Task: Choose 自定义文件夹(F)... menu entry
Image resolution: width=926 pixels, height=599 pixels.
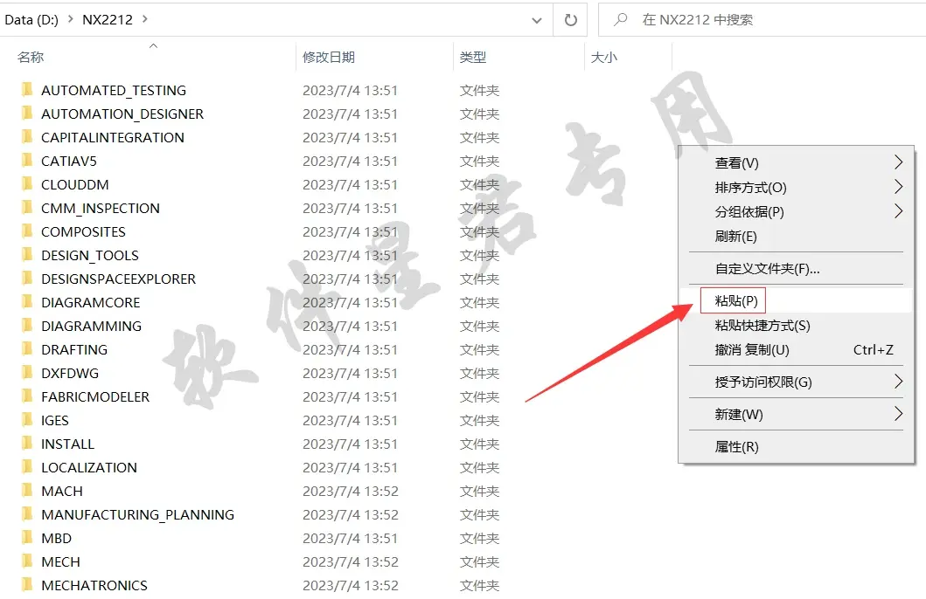Action: click(x=796, y=269)
